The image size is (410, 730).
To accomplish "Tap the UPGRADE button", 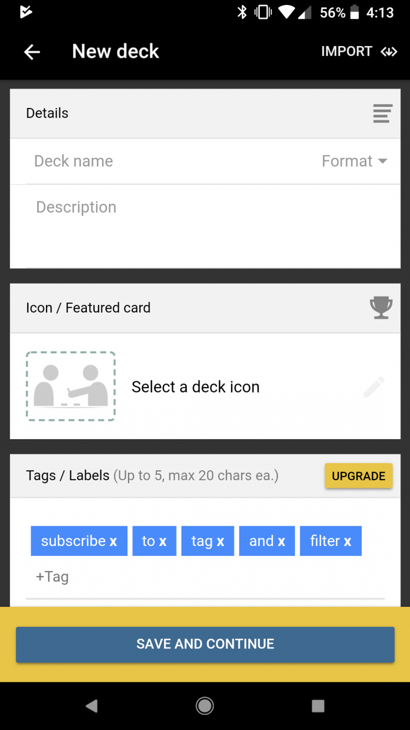I will pos(358,475).
